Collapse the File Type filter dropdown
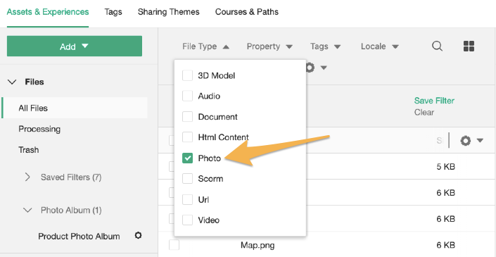The height and width of the screenshot is (257, 496). tap(205, 46)
